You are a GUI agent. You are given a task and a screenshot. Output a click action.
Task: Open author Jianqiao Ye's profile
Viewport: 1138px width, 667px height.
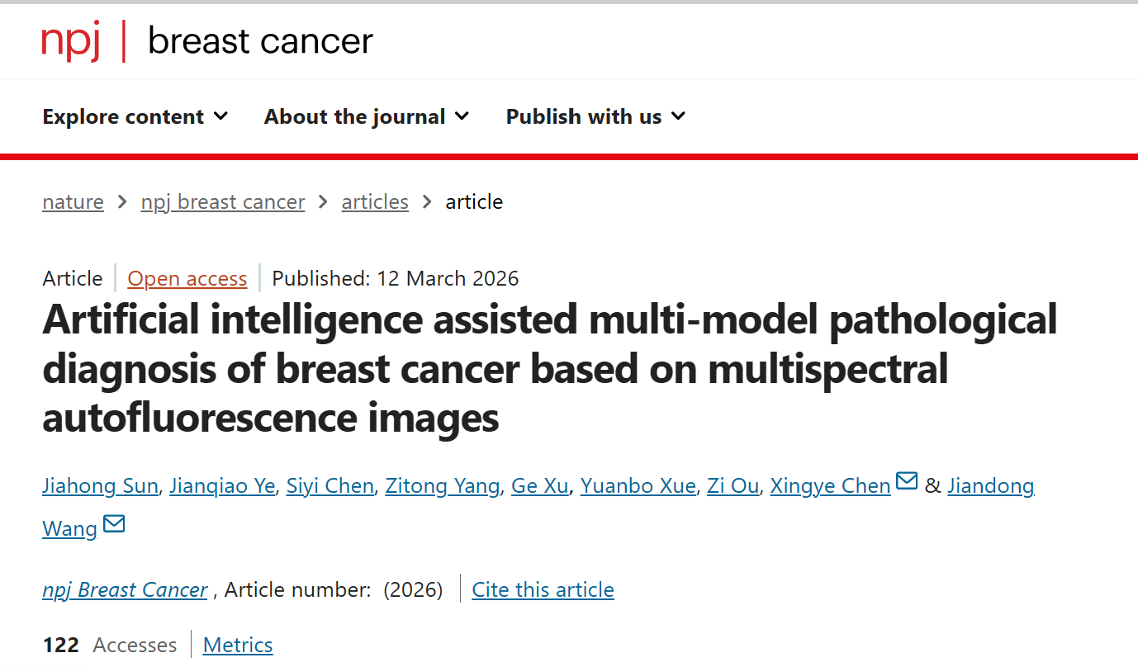pos(222,486)
